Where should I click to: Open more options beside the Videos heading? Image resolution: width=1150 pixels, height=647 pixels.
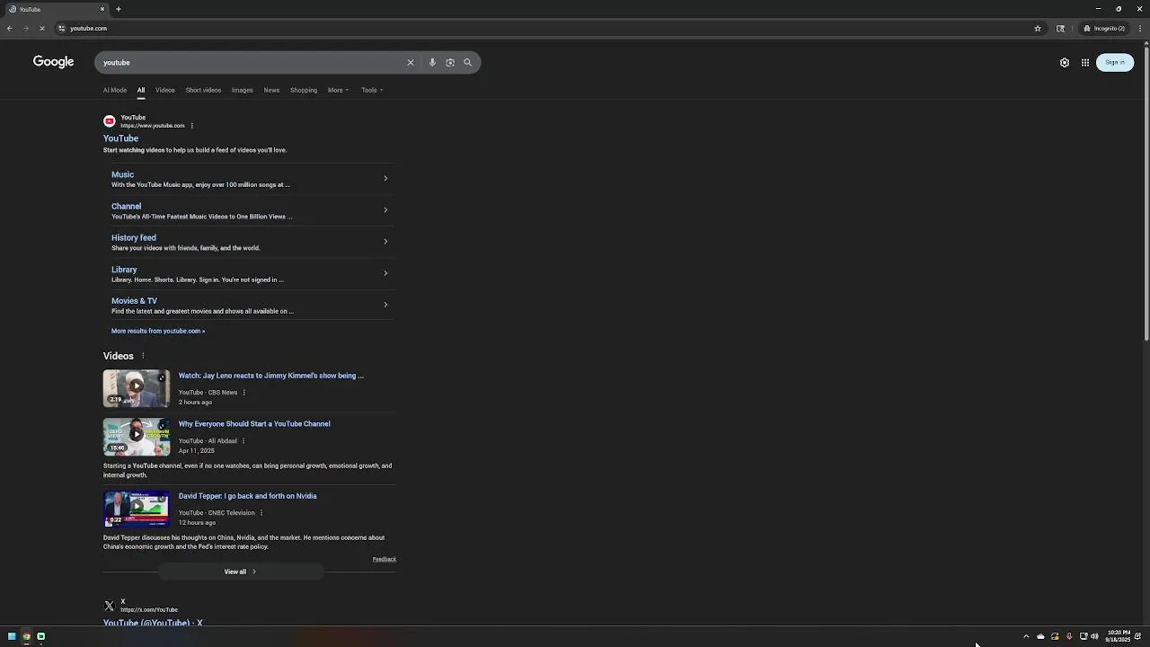point(143,356)
